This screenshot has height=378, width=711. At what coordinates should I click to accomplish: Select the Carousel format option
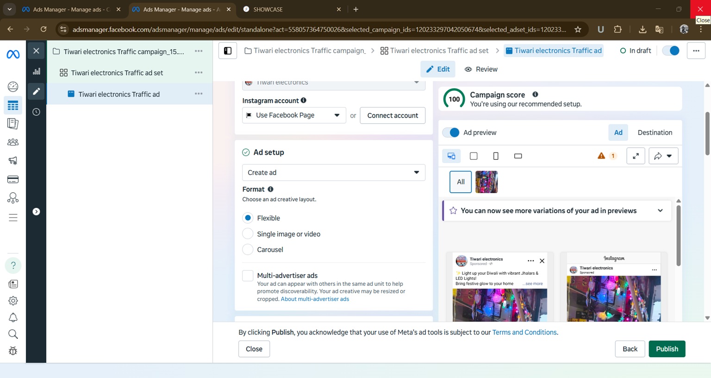tap(248, 250)
